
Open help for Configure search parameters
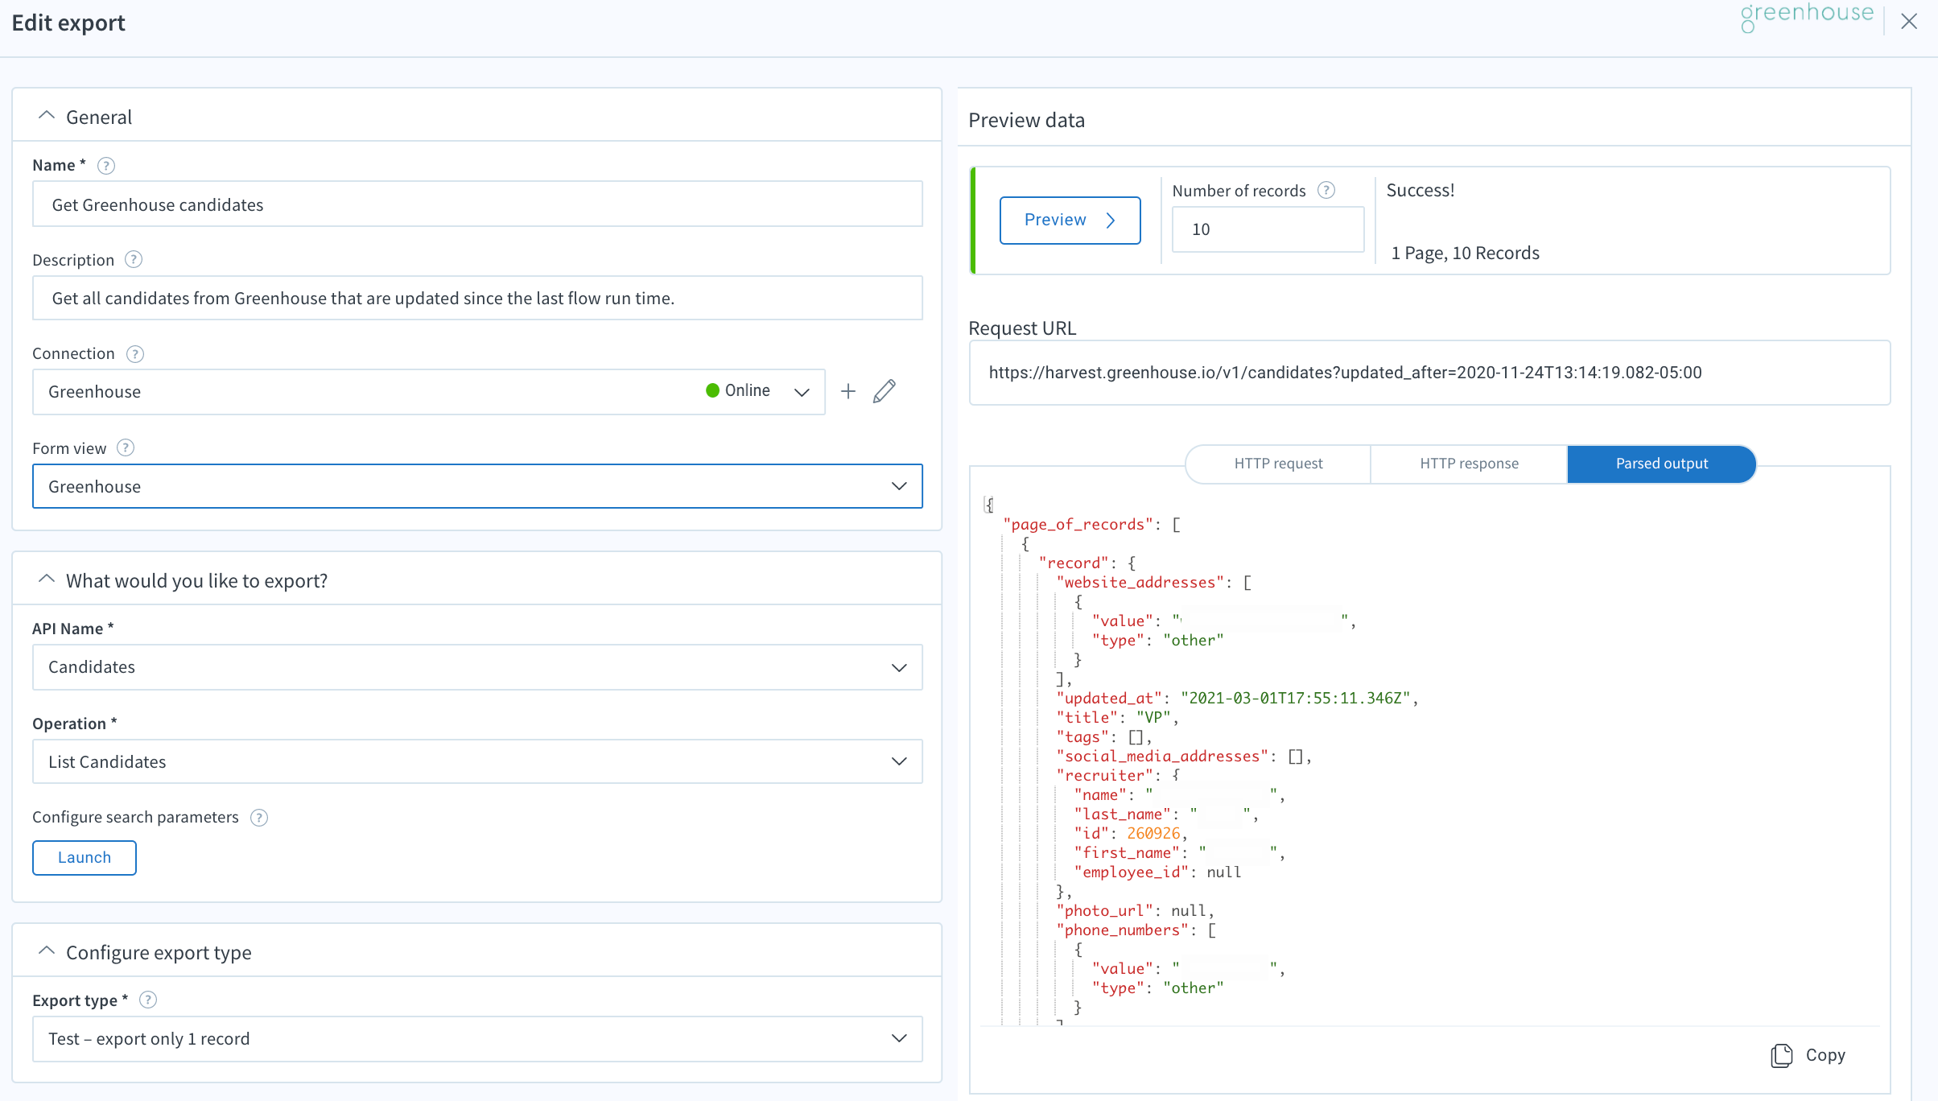tap(259, 817)
